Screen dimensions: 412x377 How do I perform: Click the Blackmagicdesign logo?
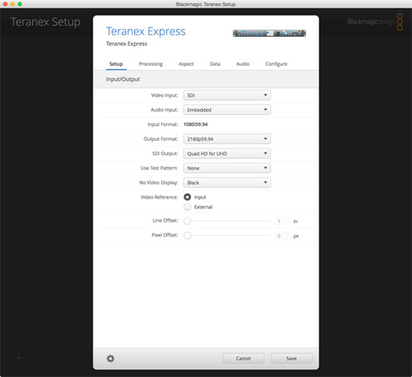click(375, 22)
